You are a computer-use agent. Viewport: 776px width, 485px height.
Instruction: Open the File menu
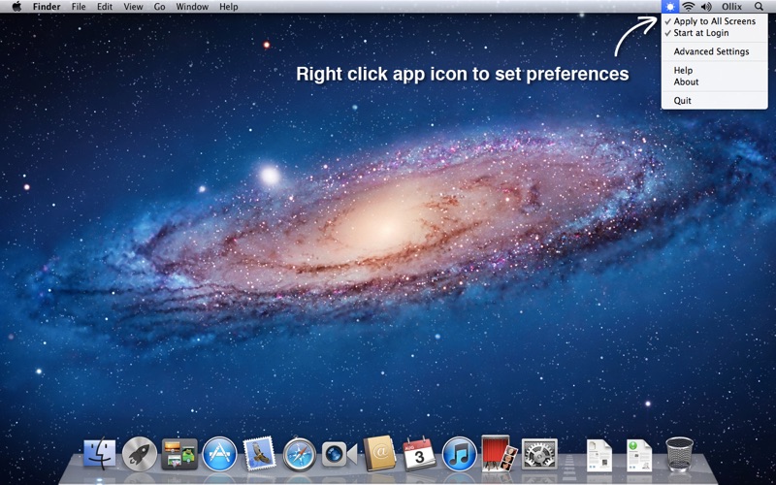coord(79,7)
